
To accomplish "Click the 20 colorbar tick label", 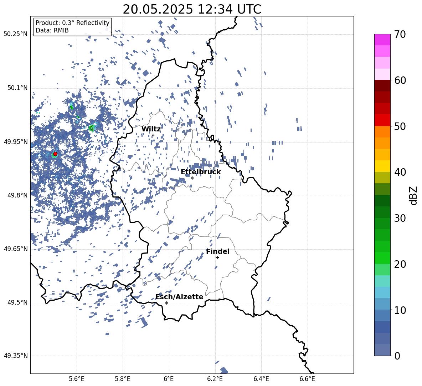I will coord(400,264).
